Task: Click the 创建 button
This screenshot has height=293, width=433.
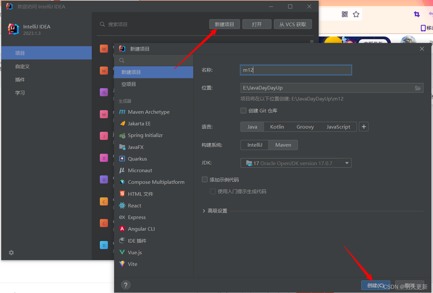Action: [376, 285]
